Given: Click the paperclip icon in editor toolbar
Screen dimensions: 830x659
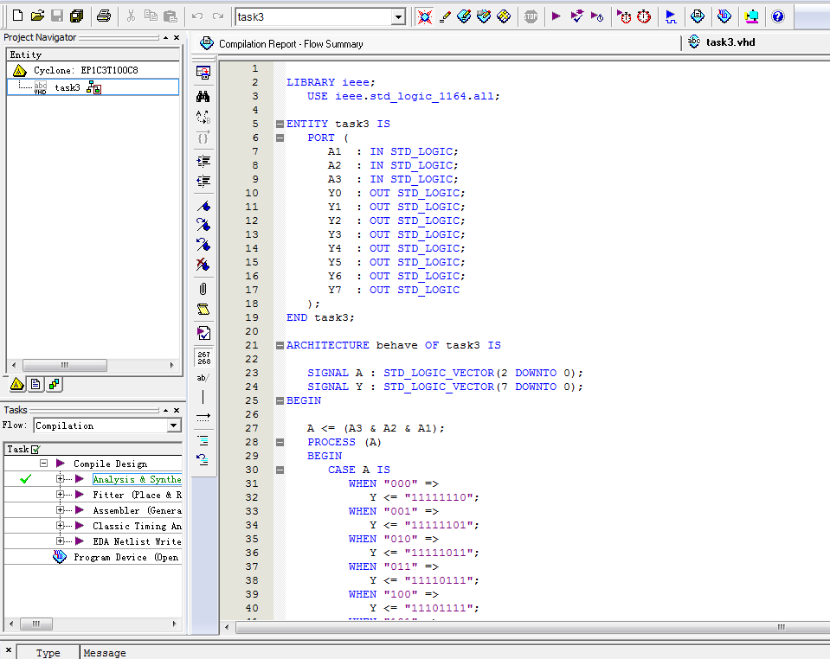Looking at the screenshot, I should click(203, 289).
